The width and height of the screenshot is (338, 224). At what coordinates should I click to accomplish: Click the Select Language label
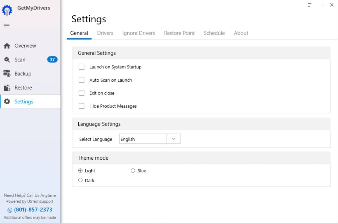[x=96, y=139]
